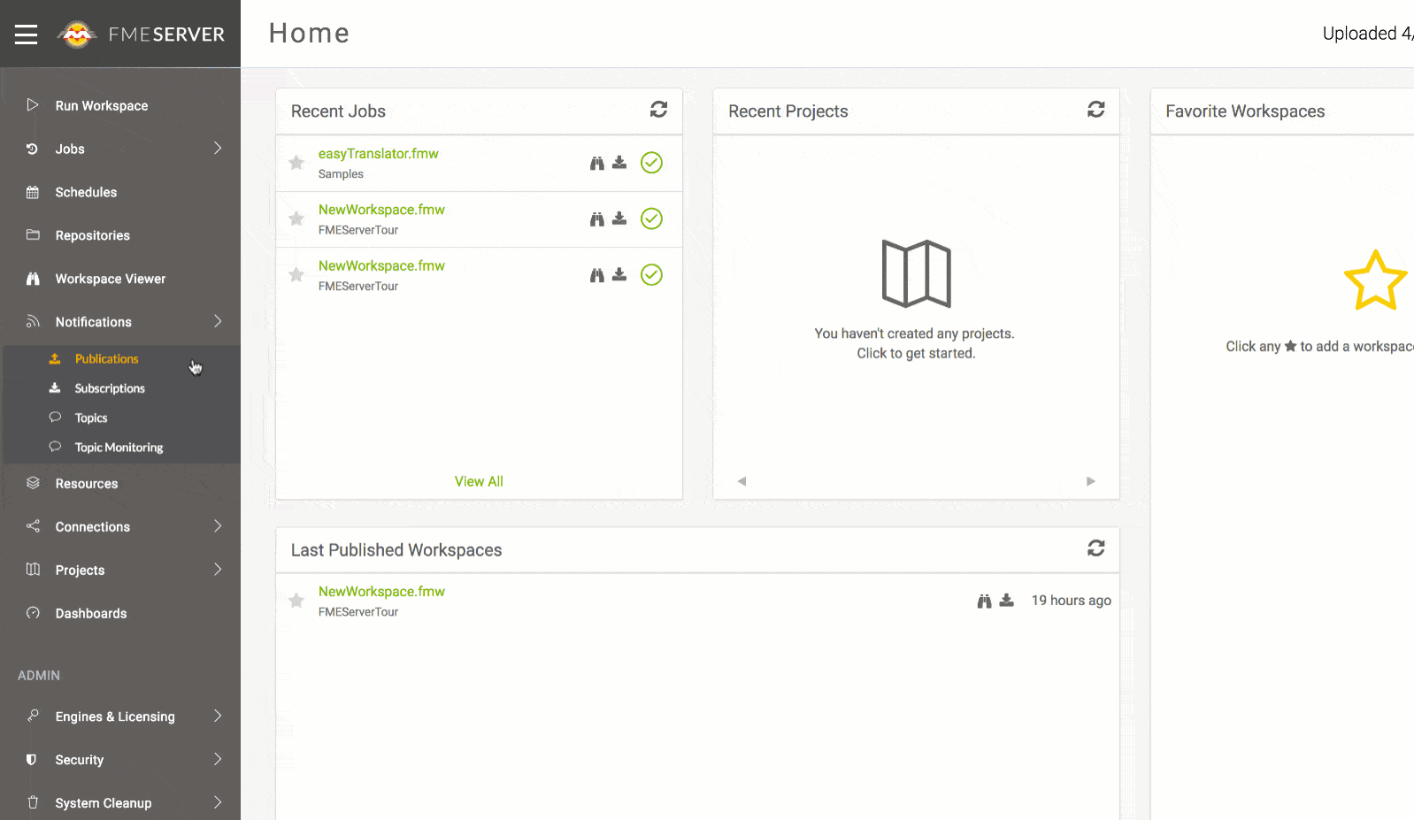Open easyTranslator.fmw job link
Viewport: 1414px width, 820px height.
tap(378, 154)
